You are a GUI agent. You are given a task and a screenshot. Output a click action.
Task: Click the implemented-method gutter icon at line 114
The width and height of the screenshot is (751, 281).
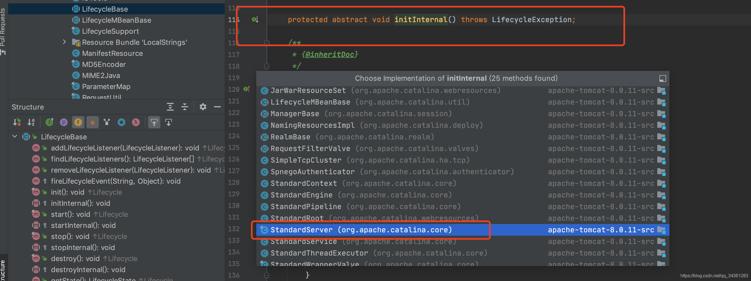pyautogui.click(x=255, y=19)
